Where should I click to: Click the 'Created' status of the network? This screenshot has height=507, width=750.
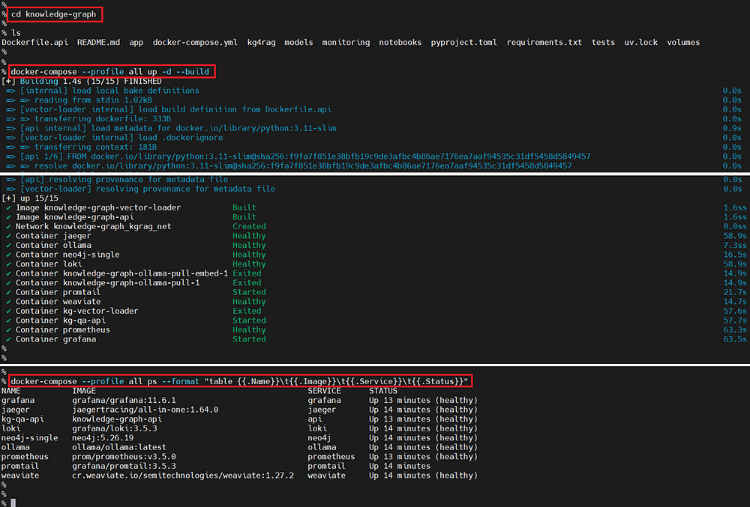pyautogui.click(x=249, y=226)
